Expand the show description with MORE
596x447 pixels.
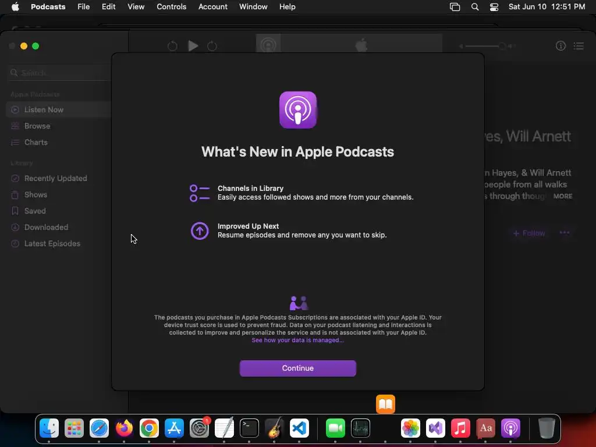[563, 196]
